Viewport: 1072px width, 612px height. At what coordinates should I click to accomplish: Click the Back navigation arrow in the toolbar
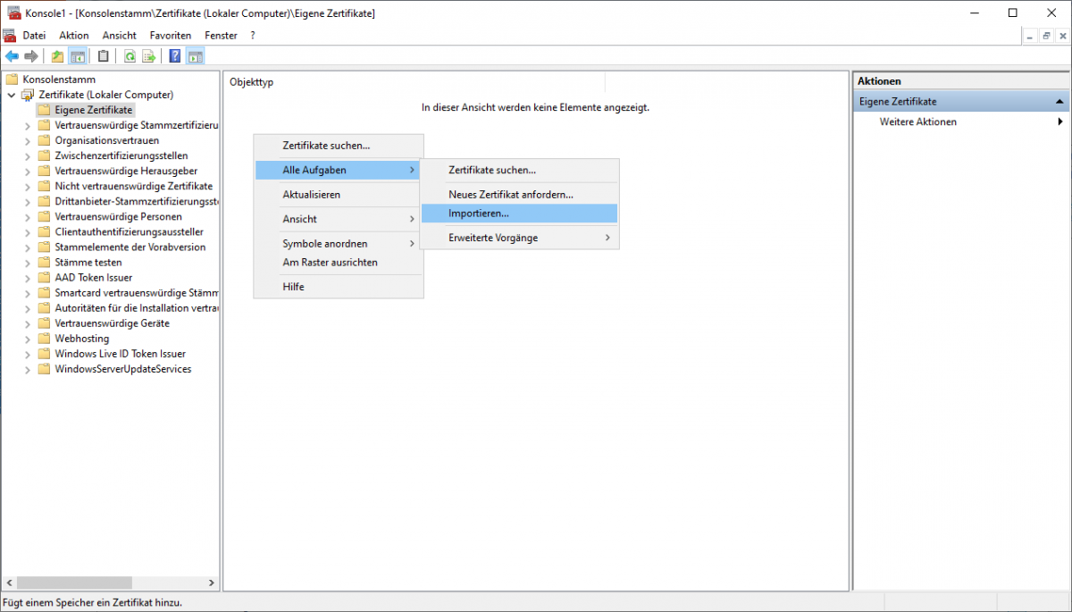pyautogui.click(x=12, y=55)
